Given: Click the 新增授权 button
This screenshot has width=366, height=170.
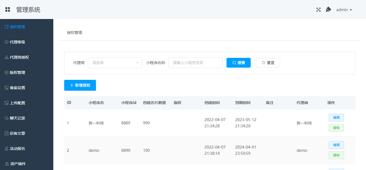Looking at the screenshot, I should tap(80, 85).
